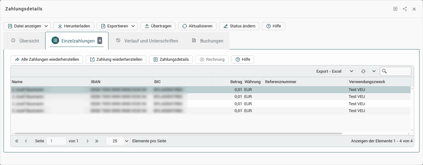Image resolution: width=423 pixels, height=165 pixels.
Task: Sort by the Verwendungszweck column header
Action: click(x=379, y=82)
